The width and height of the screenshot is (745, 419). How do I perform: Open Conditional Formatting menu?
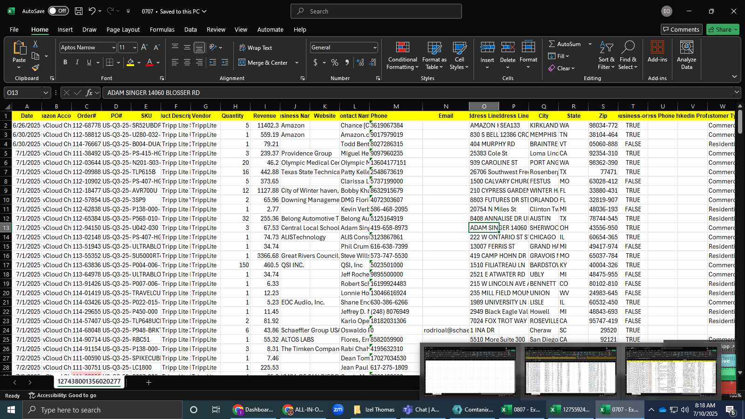coord(403,56)
